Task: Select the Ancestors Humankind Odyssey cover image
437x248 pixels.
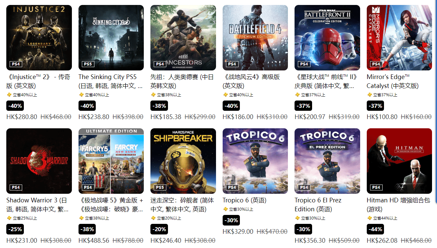Action: 183,38
